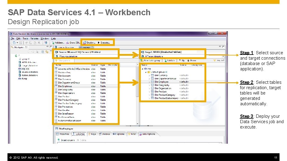Viewport: 287px width, 161px height.
Task: Click the Show DDL toolbar button
Action: coord(73,43)
